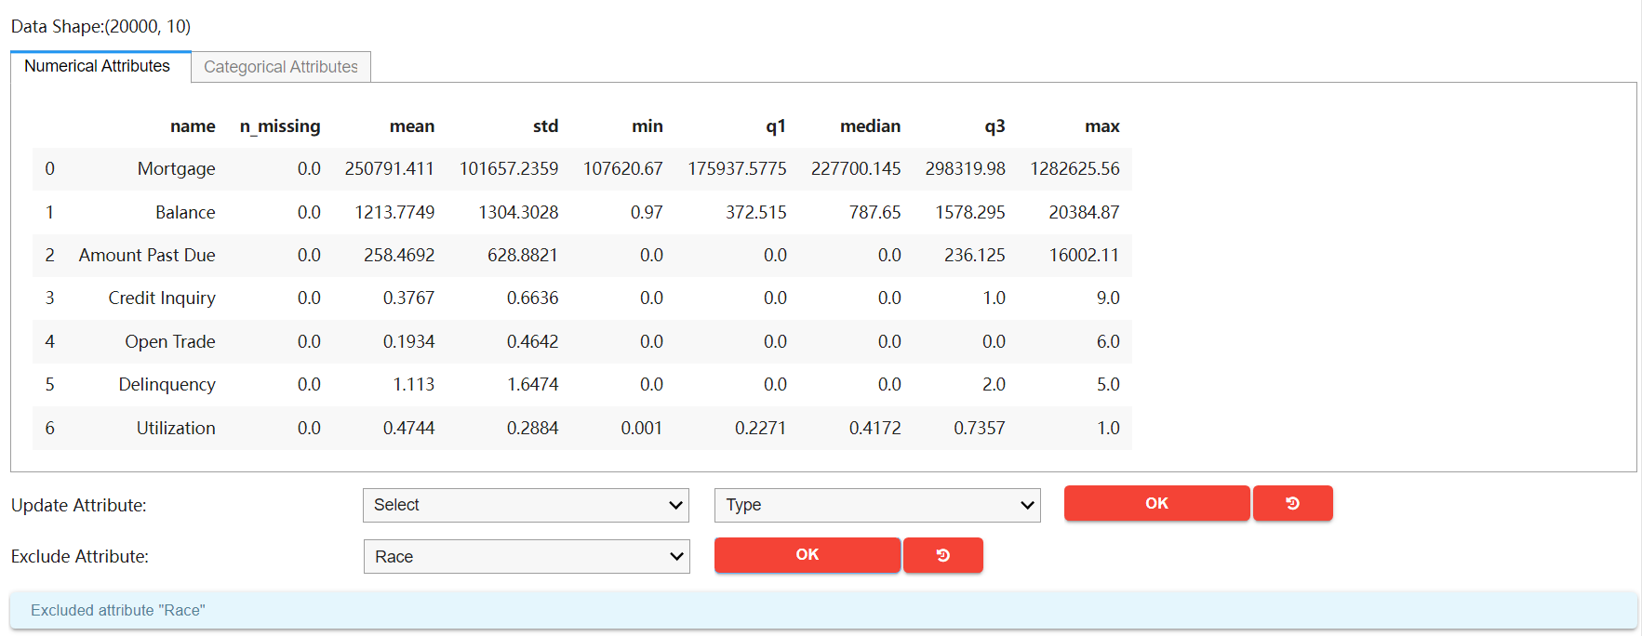The height and width of the screenshot is (636, 1642).
Task: Click the 'mean' column header
Action: 411,126
